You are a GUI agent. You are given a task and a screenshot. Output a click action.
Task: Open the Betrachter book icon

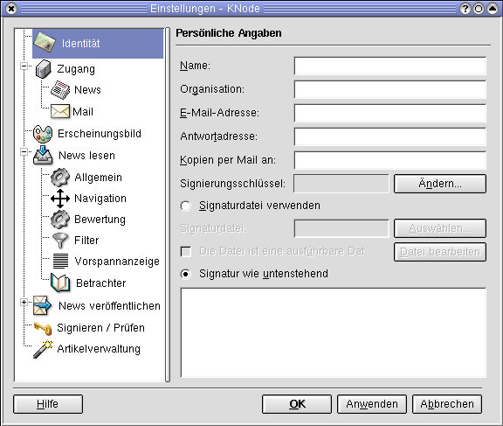click(x=60, y=283)
